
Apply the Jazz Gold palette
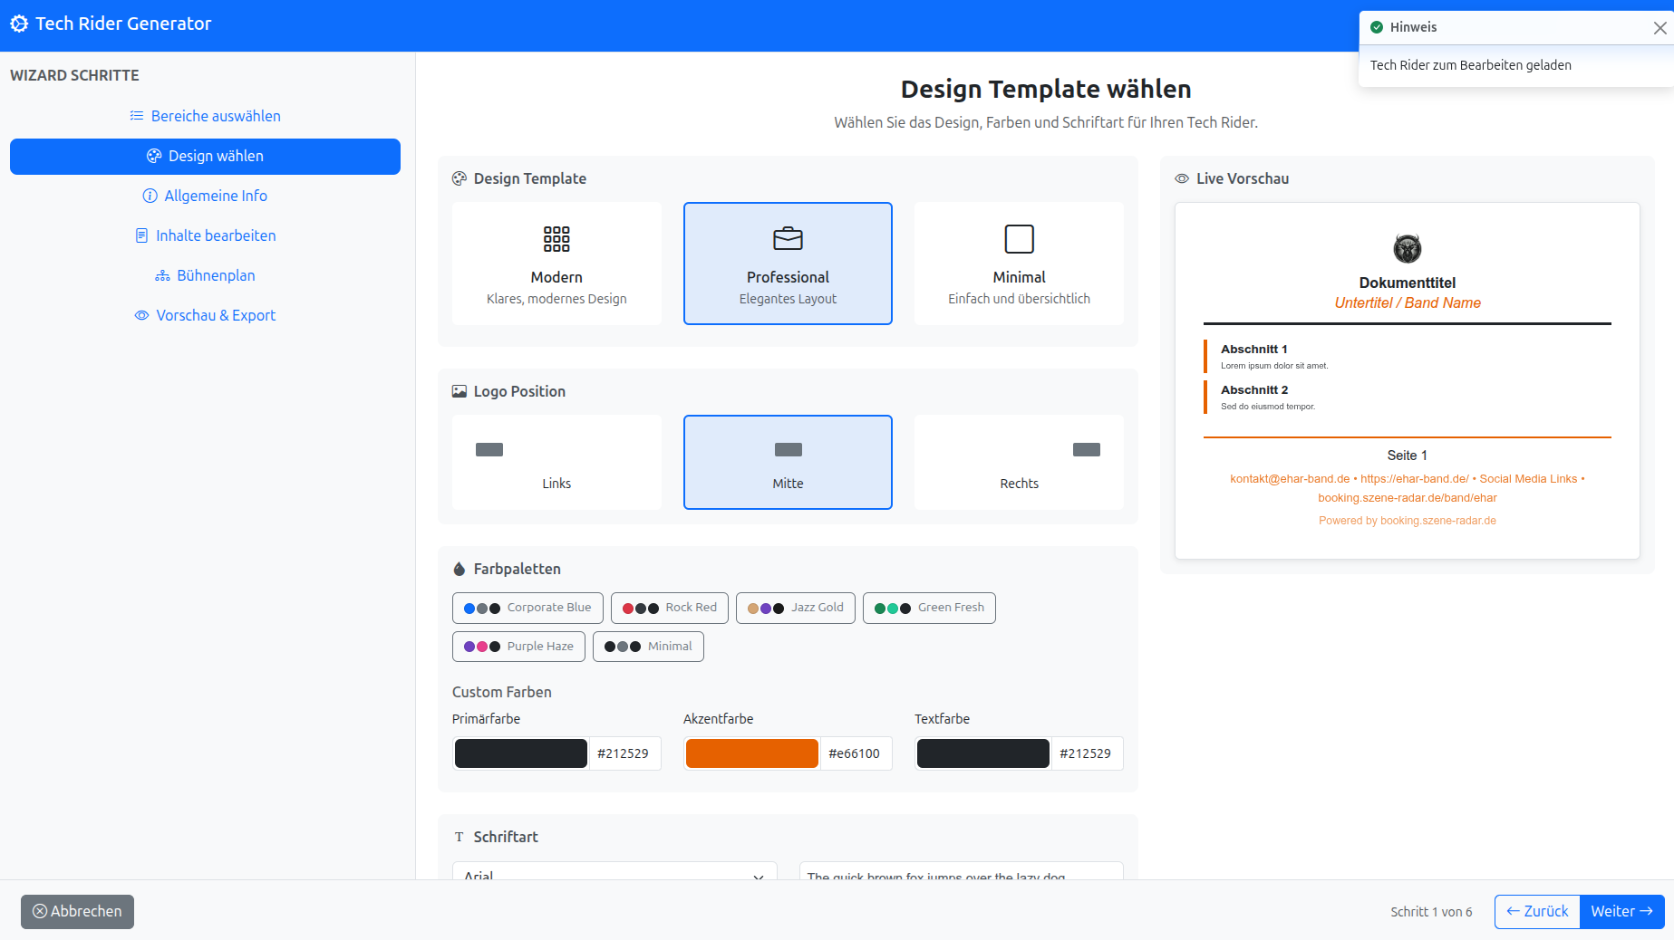pyautogui.click(x=796, y=608)
